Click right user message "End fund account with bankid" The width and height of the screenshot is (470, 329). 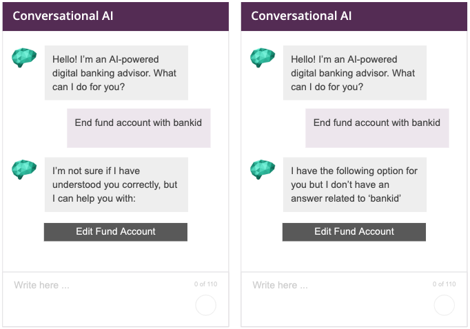(377, 123)
